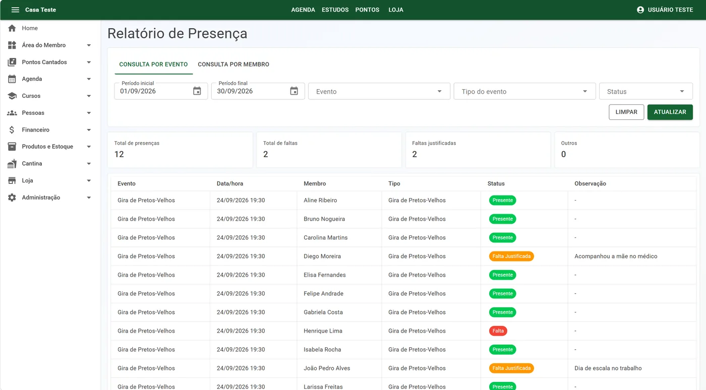Open ESTUDOS in the top navigation

[x=335, y=10]
